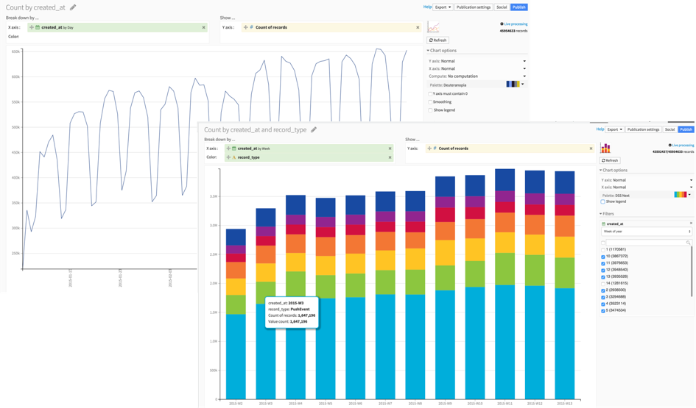Edit 'Count by created_at and record_type' pencil icon
Image resolution: width=696 pixels, height=408 pixels.
pos(313,130)
